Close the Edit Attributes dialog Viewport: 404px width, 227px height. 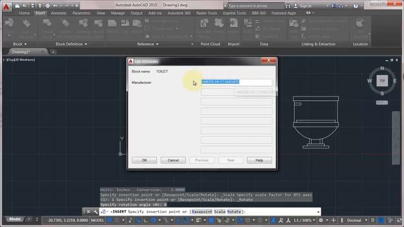click(x=268, y=61)
